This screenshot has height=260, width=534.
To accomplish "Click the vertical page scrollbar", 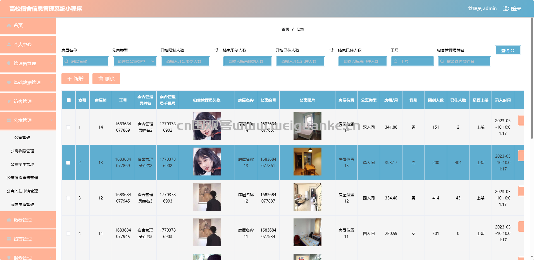I will 532,78.
